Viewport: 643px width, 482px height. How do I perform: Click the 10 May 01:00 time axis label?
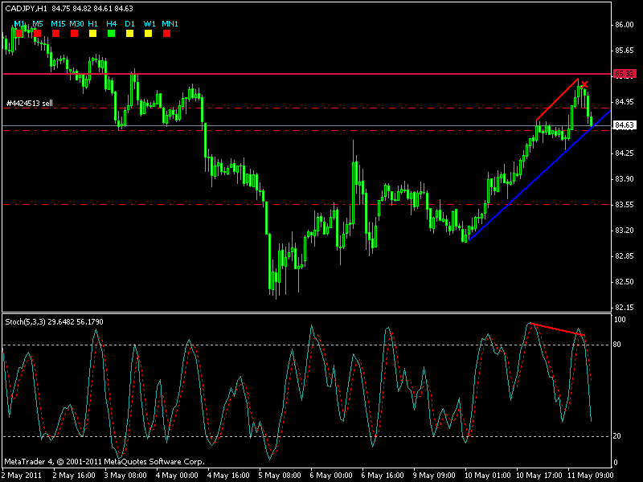click(x=488, y=476)
